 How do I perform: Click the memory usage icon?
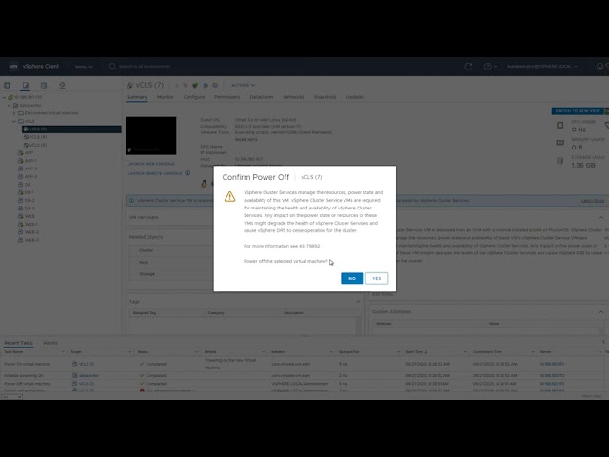(560, 143)
